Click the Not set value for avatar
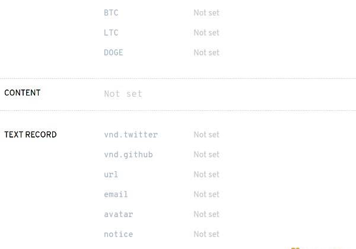 coord(206,214)
